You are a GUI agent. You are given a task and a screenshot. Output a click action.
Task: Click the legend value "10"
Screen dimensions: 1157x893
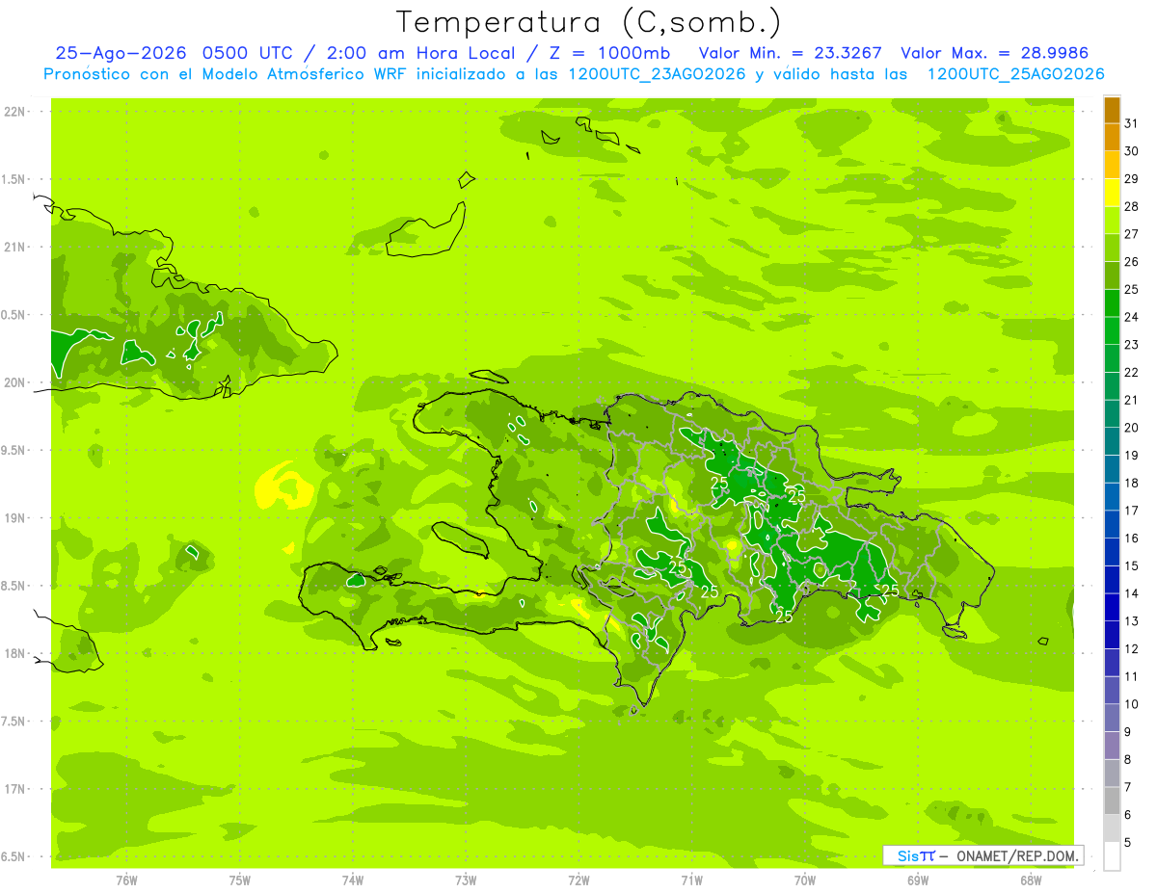pyautogui.click(x=1132, y=704)
